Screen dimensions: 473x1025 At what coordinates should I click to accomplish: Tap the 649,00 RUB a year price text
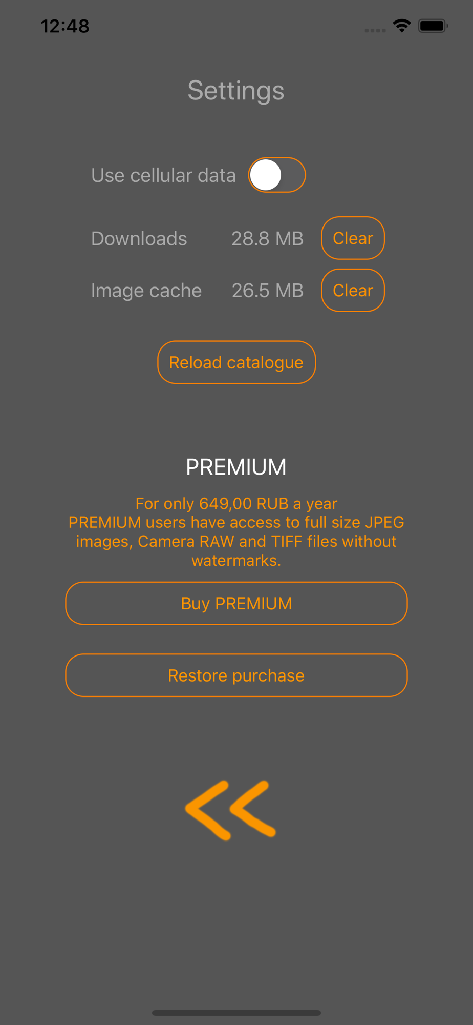(268, 503)
